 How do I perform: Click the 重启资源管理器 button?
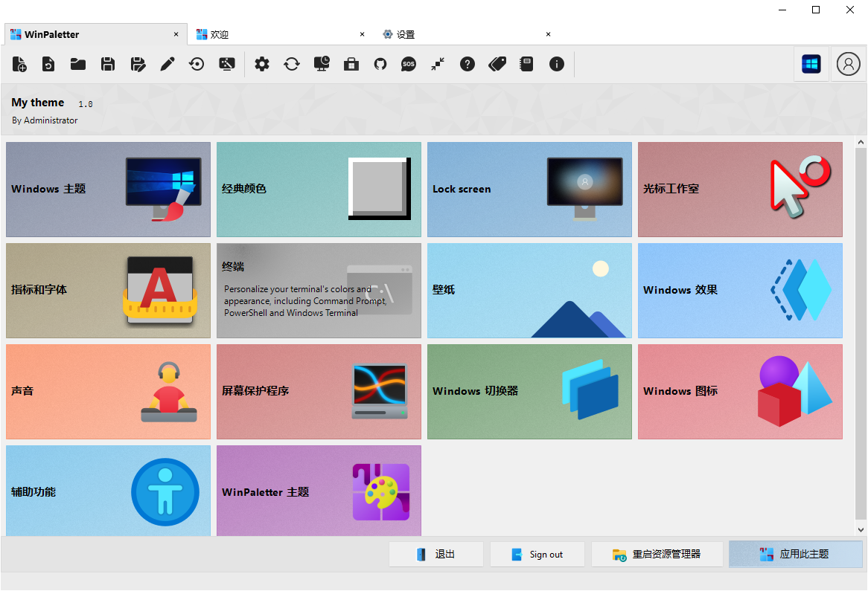(657, 554)
